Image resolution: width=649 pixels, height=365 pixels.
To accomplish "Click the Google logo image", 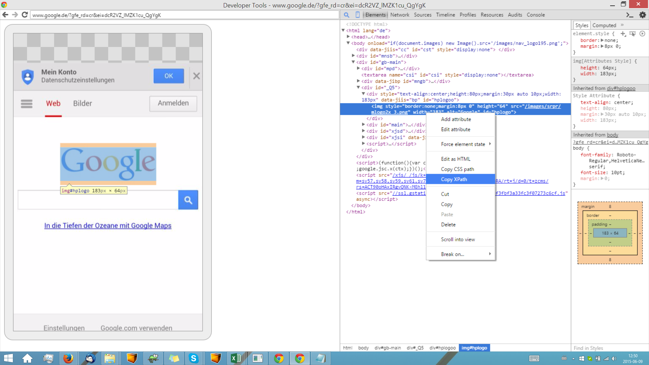I will click(108, 164).
